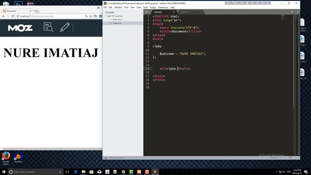Open the File menu in Sublime Text
This screenshot has height=175, width=311.
pyautogui.click(x=105, y=7)
